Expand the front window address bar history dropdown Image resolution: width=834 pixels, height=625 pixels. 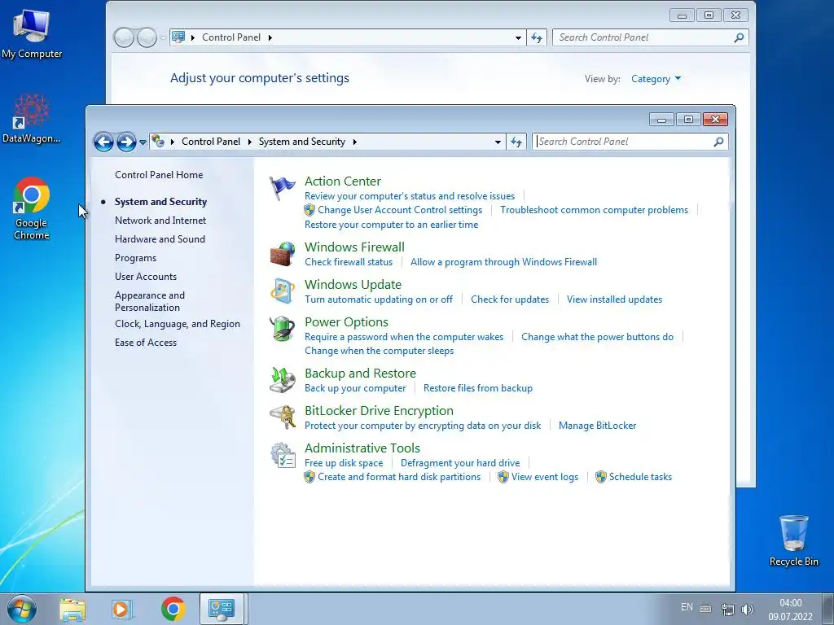click(498, 142)
